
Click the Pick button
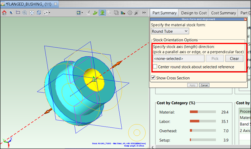click(215, 58)
